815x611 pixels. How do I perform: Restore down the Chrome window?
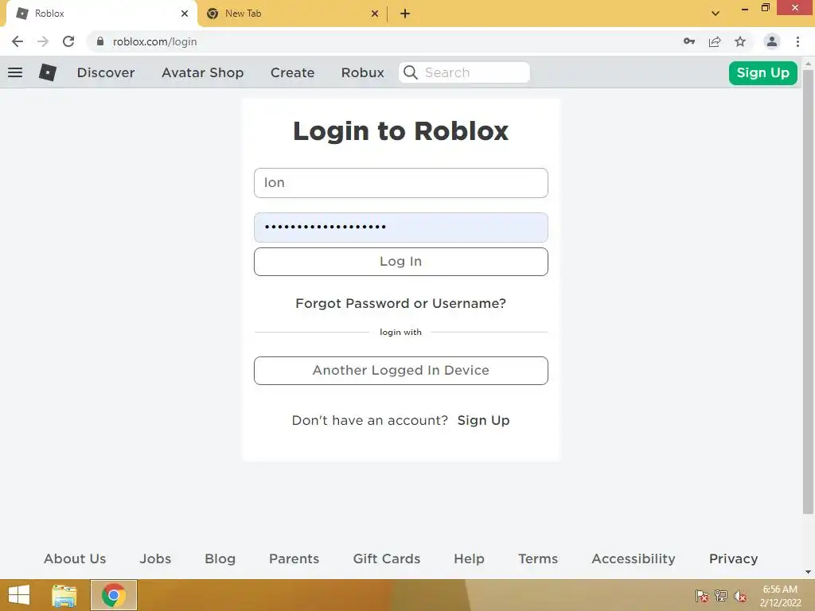[766, 8]
